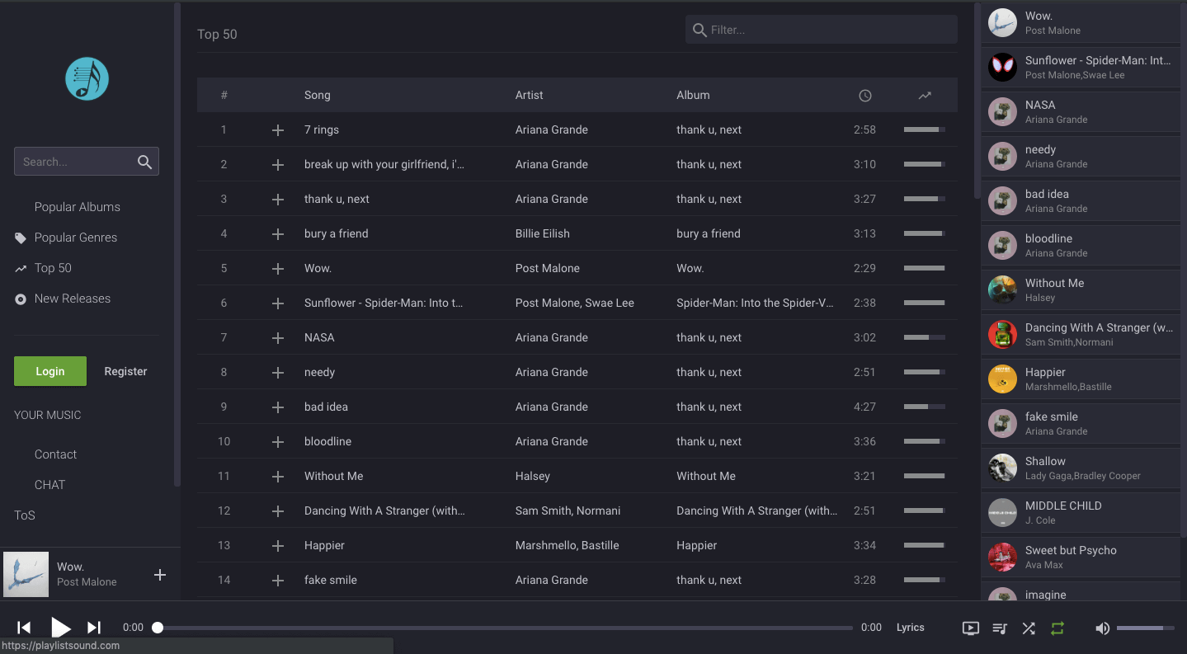Adjust the volume slider

(x=1146, y=628)
